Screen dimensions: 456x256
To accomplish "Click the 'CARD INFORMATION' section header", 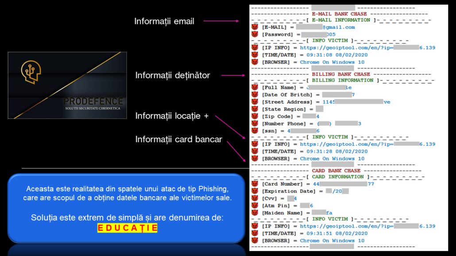I will [338, 176].
